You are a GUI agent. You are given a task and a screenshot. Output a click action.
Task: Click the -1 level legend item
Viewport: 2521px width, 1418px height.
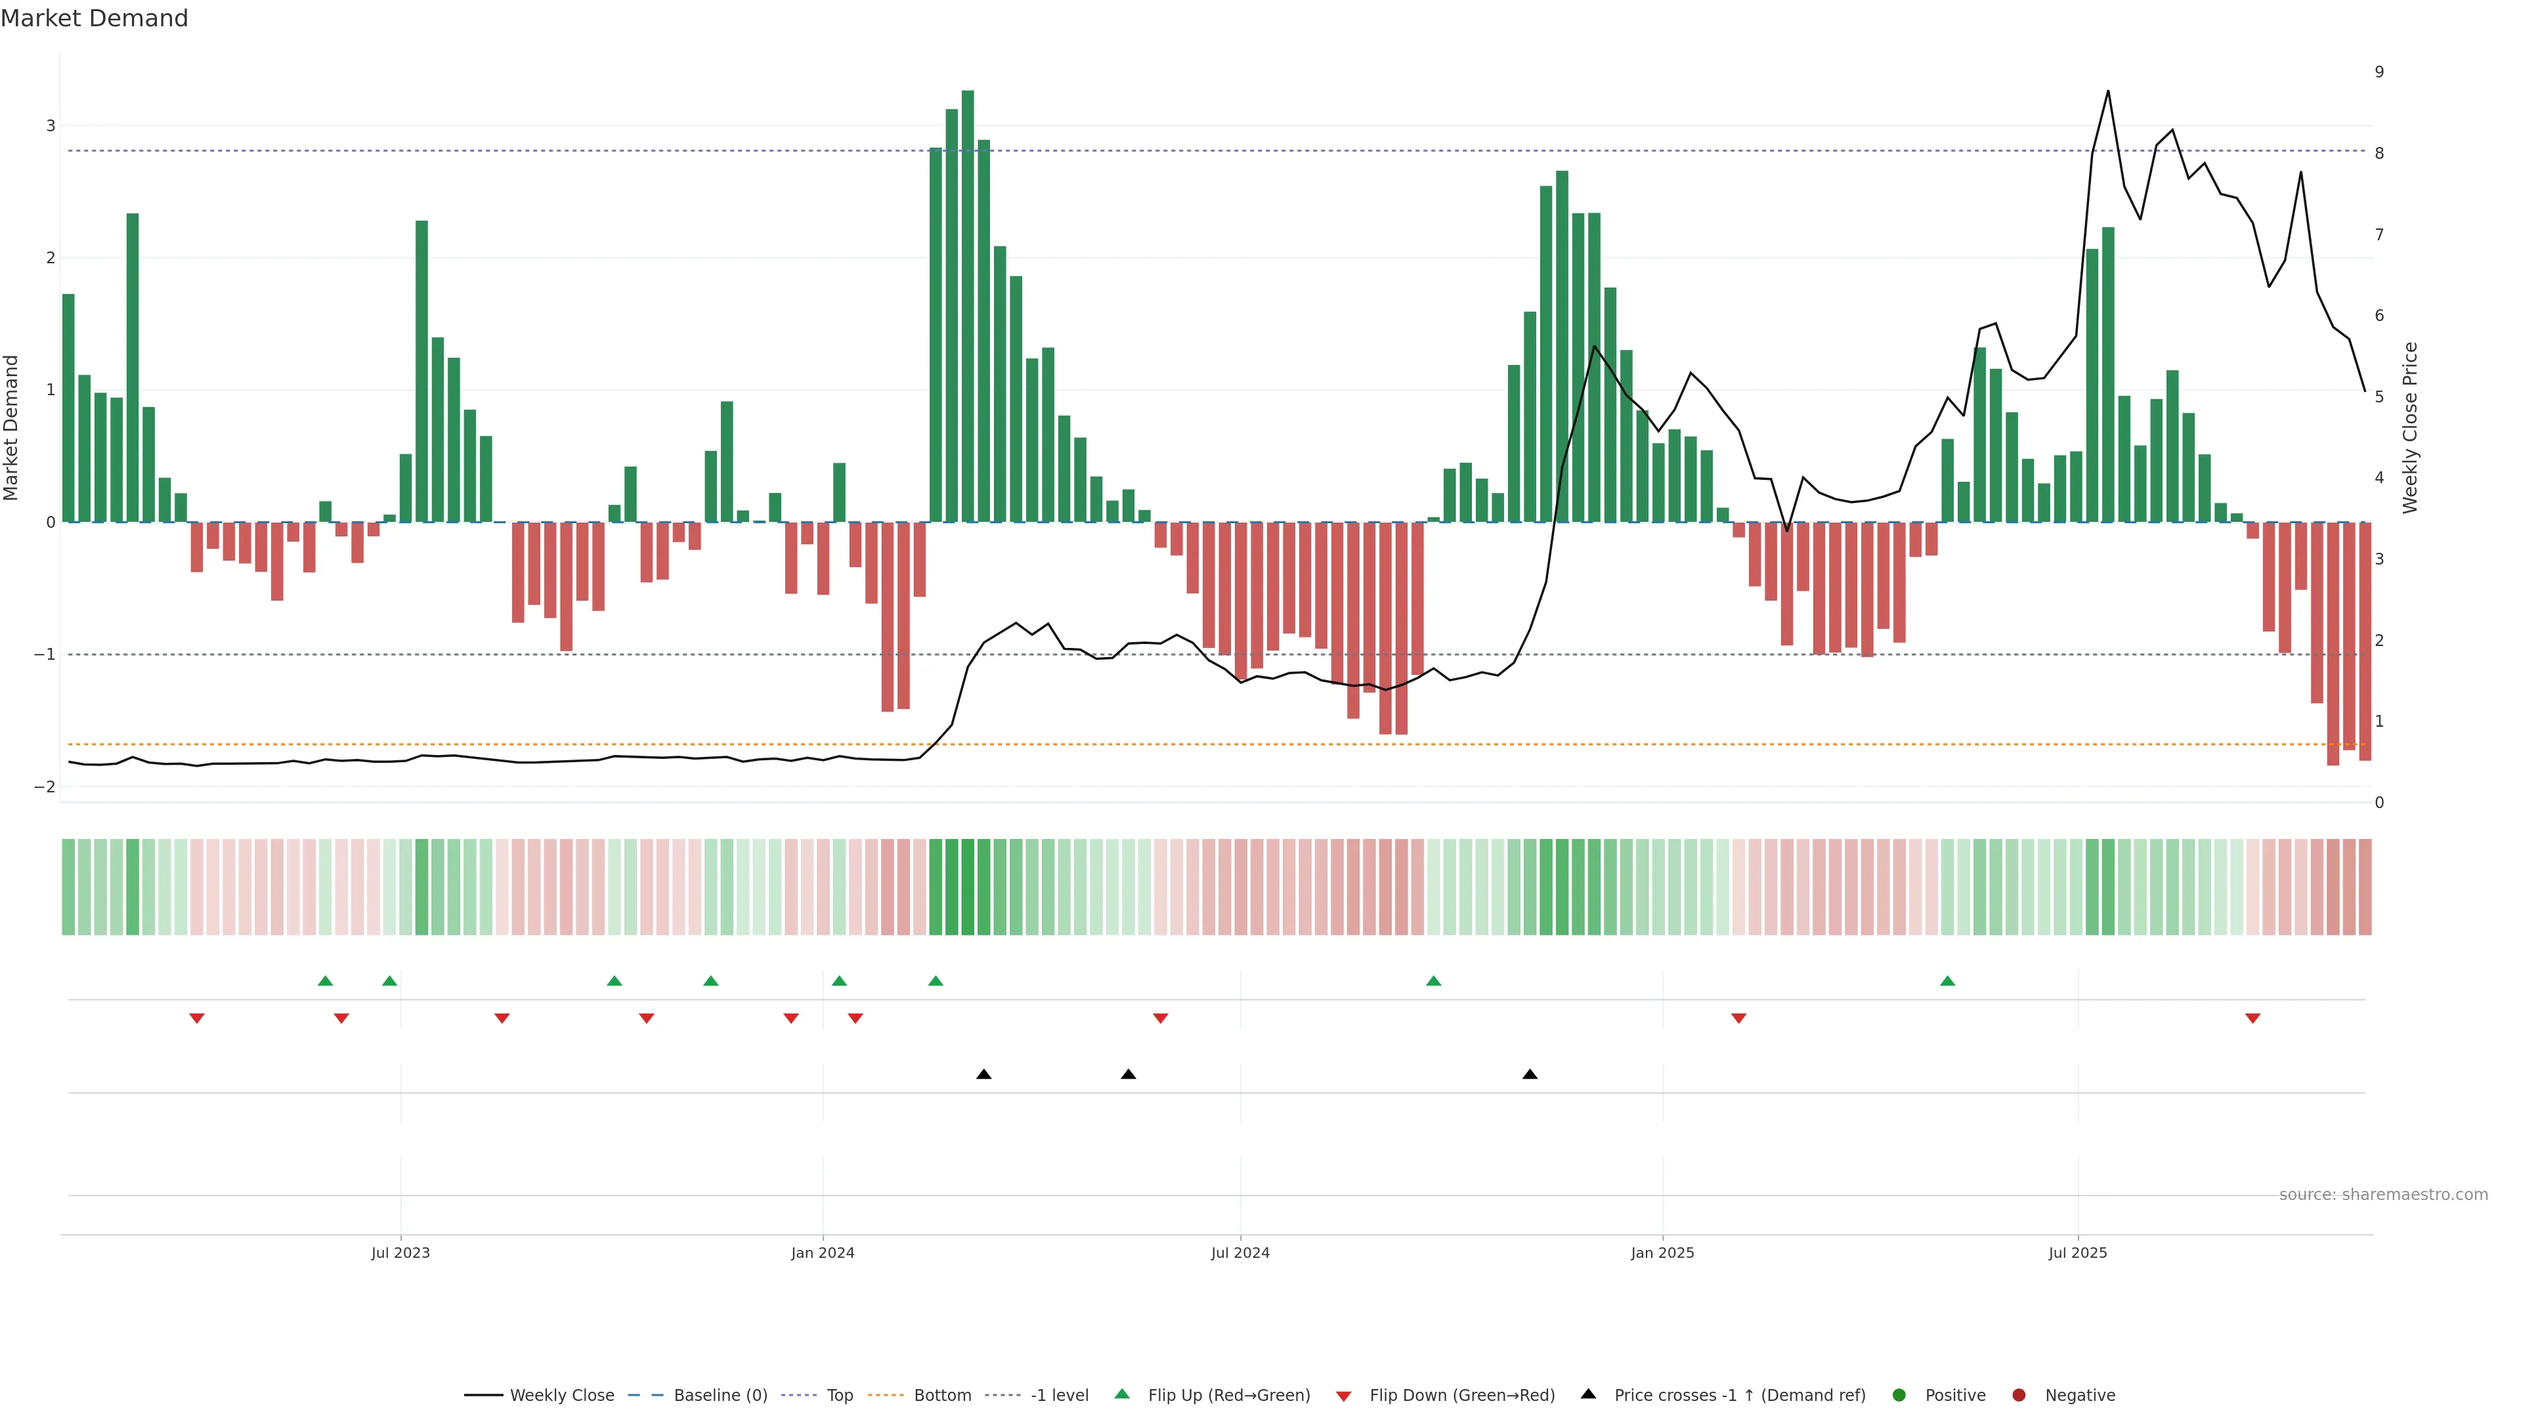point(1059,1396)
